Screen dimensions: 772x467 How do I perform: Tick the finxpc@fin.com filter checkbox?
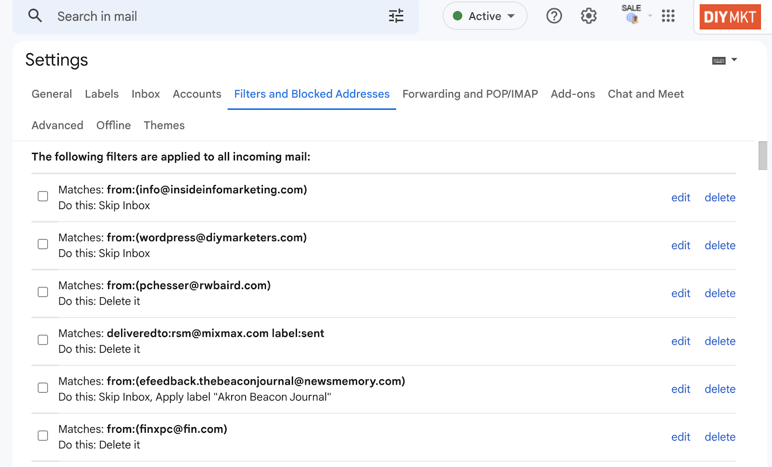click(43, 436)
